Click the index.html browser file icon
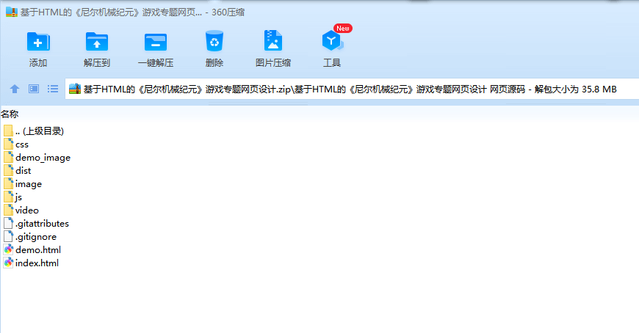The width and height of the screenshot is (639, 333). coord(8,263)
